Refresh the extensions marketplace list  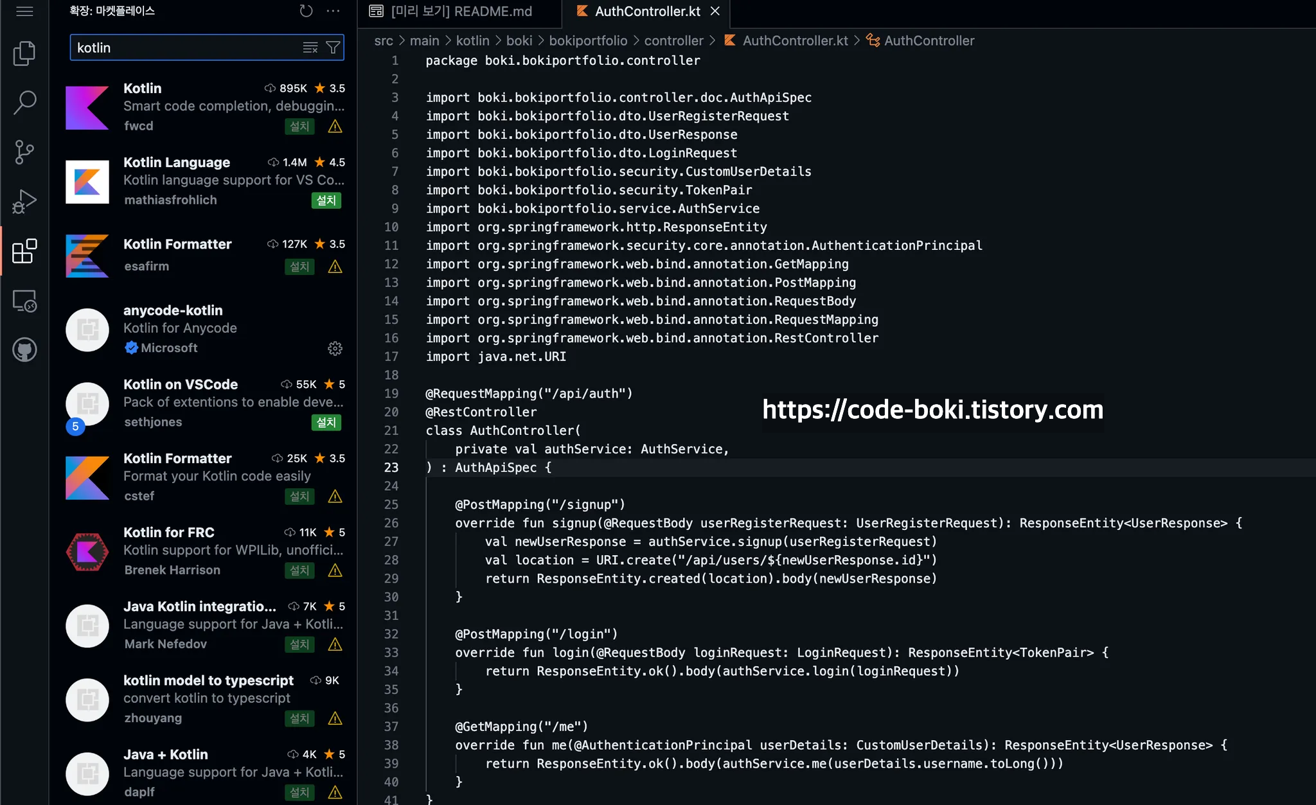pyautogui.click(x=306, y=11)
